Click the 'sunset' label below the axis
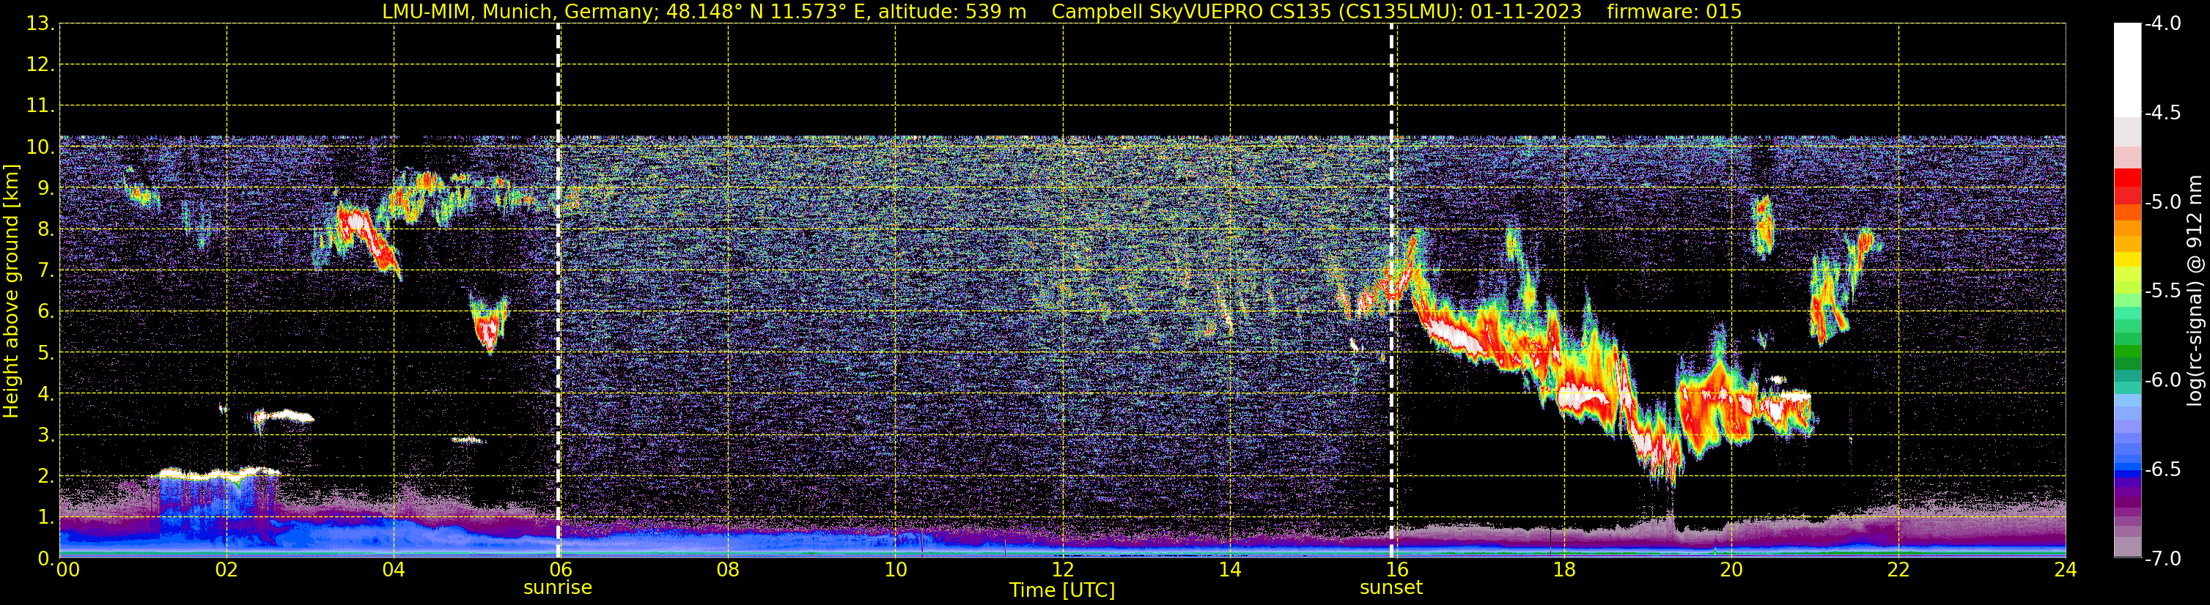Image resolution: width=2210 pixels, height=605 pixels. 1391,588
